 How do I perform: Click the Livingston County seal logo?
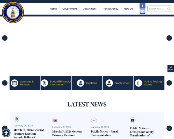(13, 12)
